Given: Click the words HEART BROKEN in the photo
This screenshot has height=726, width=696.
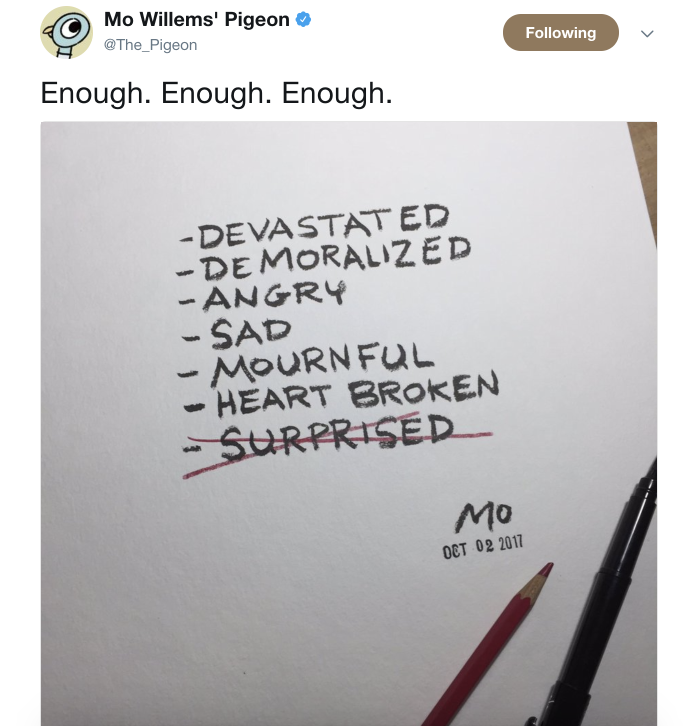Looking at the screenshot, I should tap(357, 396).
